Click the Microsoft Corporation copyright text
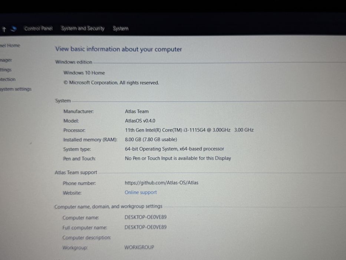This screenshot has width=346, height=260. pyautogui.click(x=111, y=83)
